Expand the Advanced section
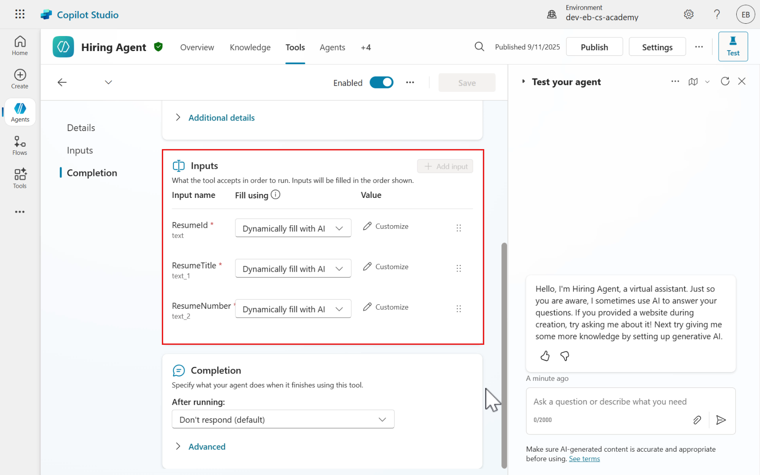The width and height of the screenshot is (760, 475). pos(207,447)
